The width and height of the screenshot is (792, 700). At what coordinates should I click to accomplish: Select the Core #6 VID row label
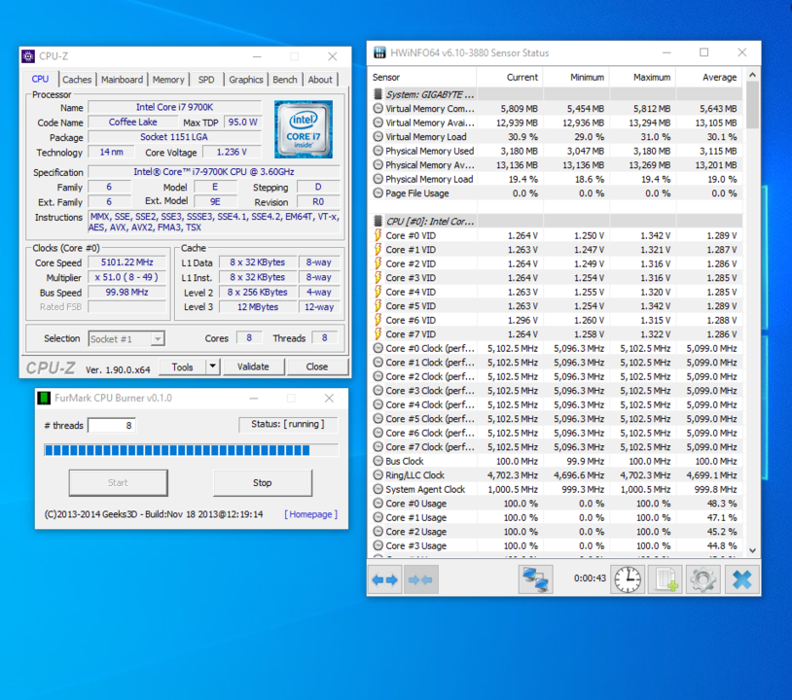click(x=411, y=320)
